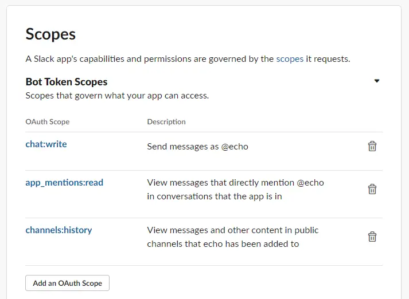This screenshot has width=409, height=299.
Task: Click 'View messages and other content in public' text
Action: tap(233, 230)
